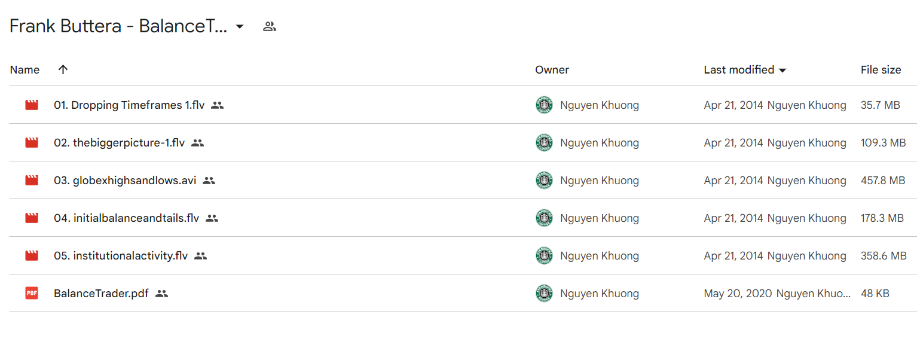Click owner avatar in 01. Dropping Timeframes row

pyautogui.click(x=544, y=105)
